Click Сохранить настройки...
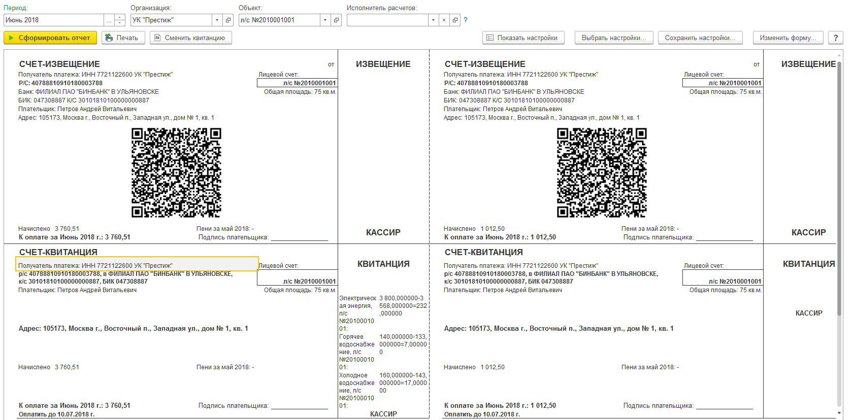This screenshot has height=420, width=853. coord(700,38)
